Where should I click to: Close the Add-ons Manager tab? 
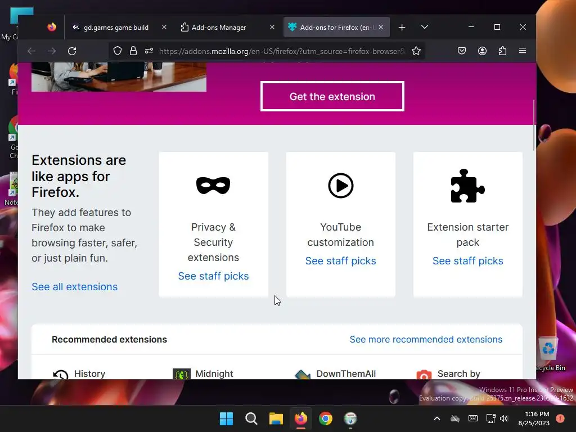(x=272, y=27)
